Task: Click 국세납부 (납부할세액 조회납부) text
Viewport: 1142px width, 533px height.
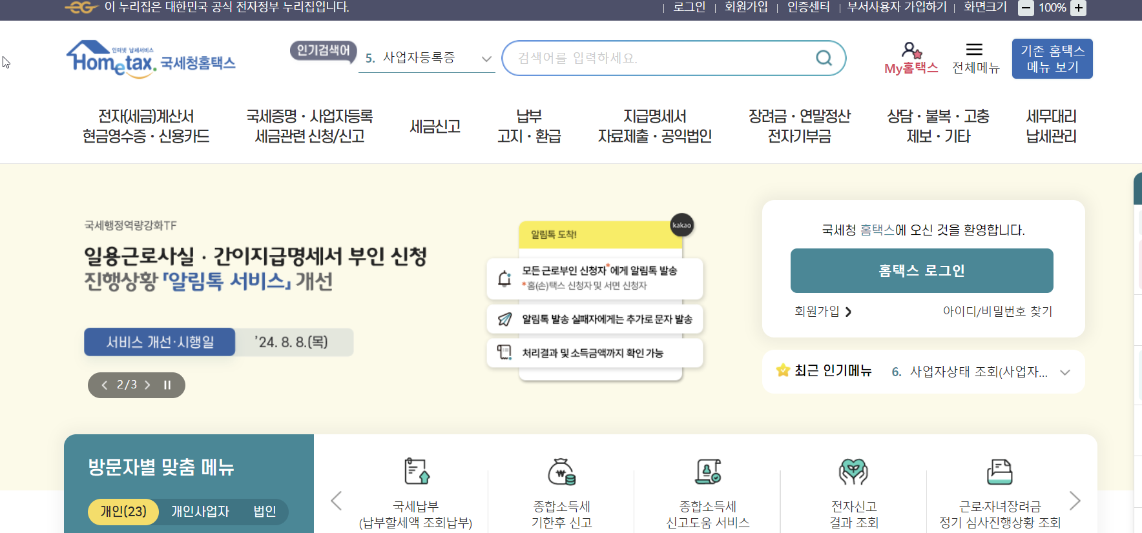Action: click(416, 514)
